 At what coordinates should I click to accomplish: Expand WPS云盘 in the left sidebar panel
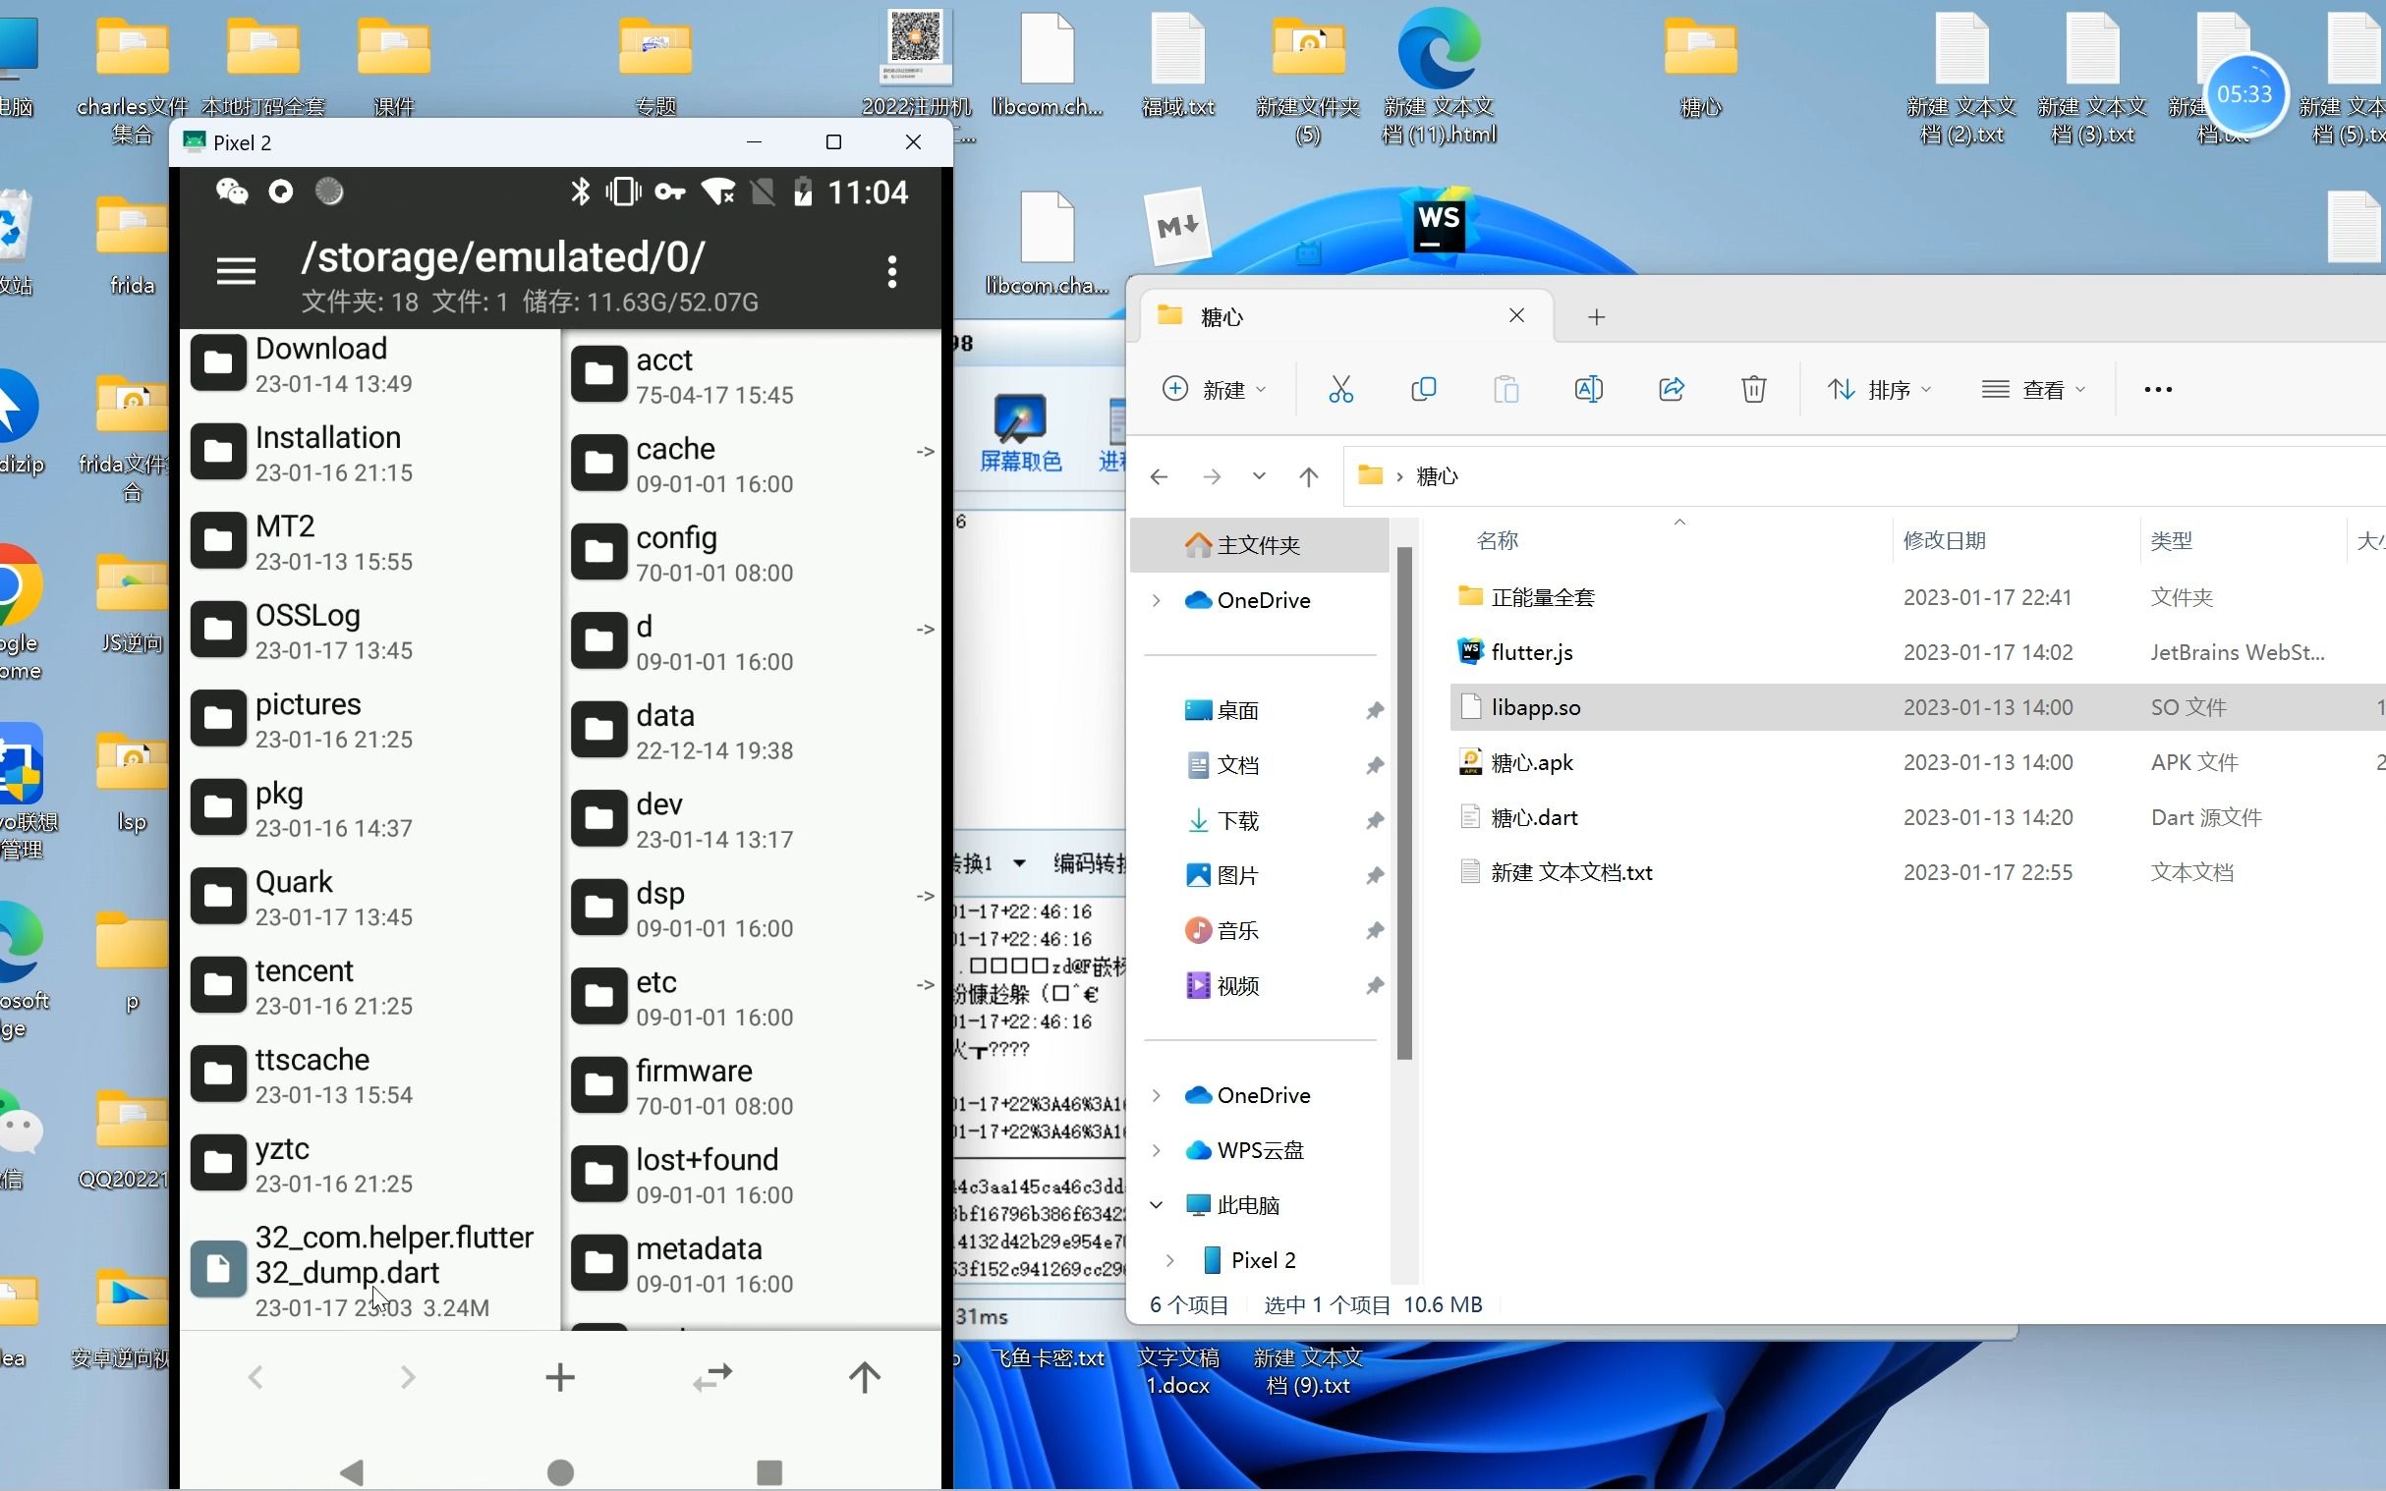pyautogui.click(x=1162, y=1147)
